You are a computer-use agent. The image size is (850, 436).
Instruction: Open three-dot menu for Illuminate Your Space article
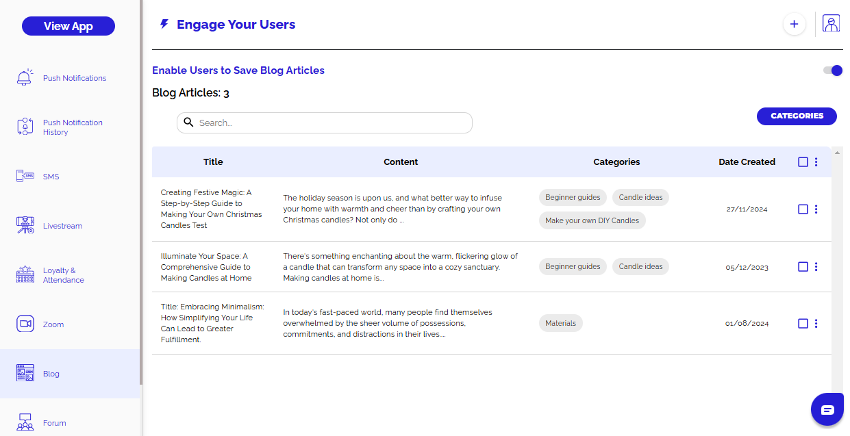(816, 267)
